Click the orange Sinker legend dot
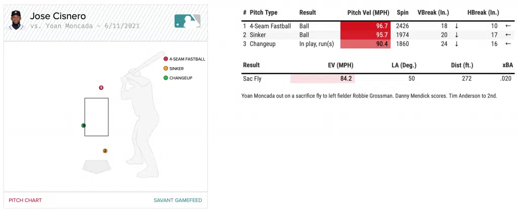Screen dimensions: 518x211 tap(165, 69)
